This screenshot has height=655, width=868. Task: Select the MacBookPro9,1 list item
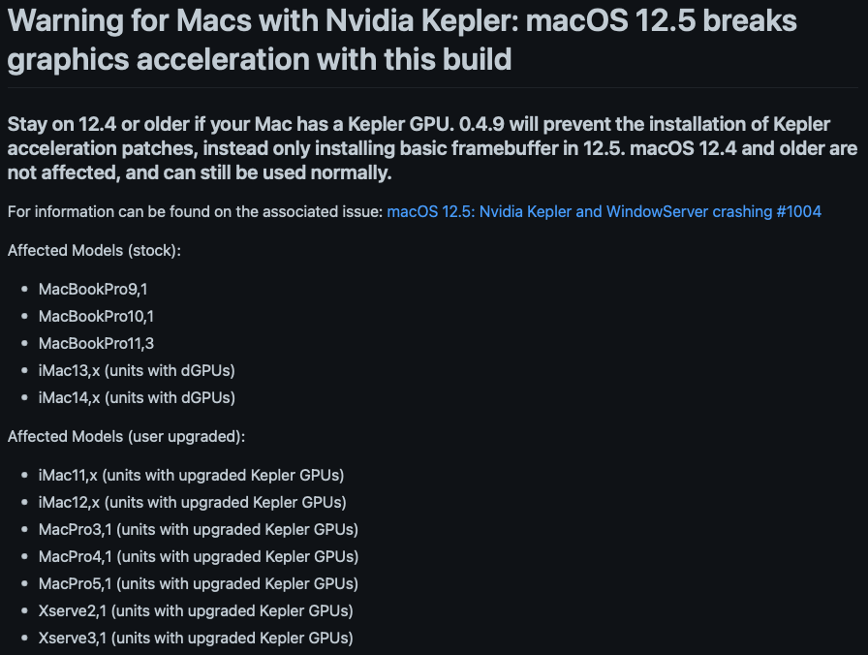(93, 289)
